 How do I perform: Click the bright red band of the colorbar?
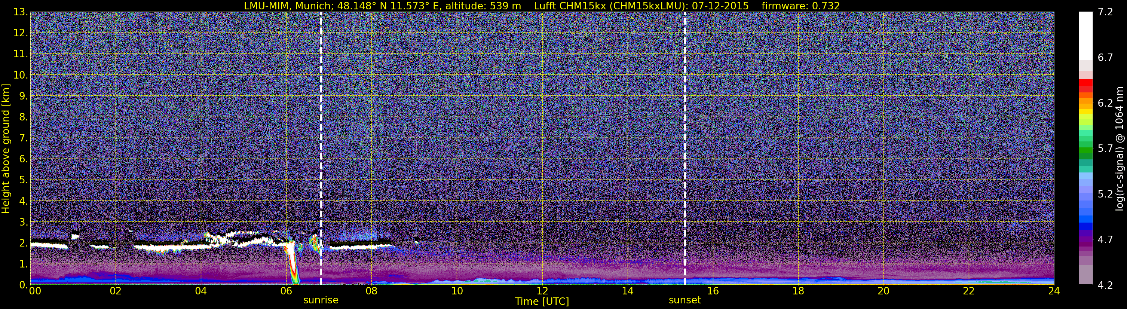pyautogui.click(x=1085, y=82)
